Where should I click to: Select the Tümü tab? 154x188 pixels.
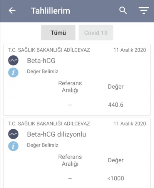point(58,33)
